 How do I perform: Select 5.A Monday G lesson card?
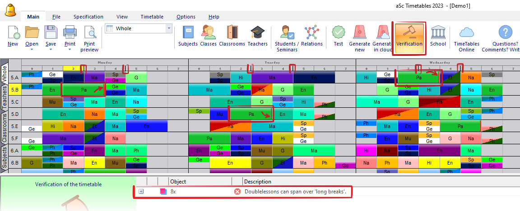click(136, 77)
